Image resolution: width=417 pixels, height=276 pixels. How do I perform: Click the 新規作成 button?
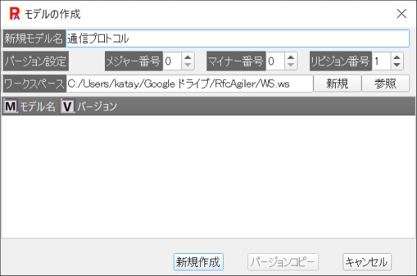pos(198,262)
